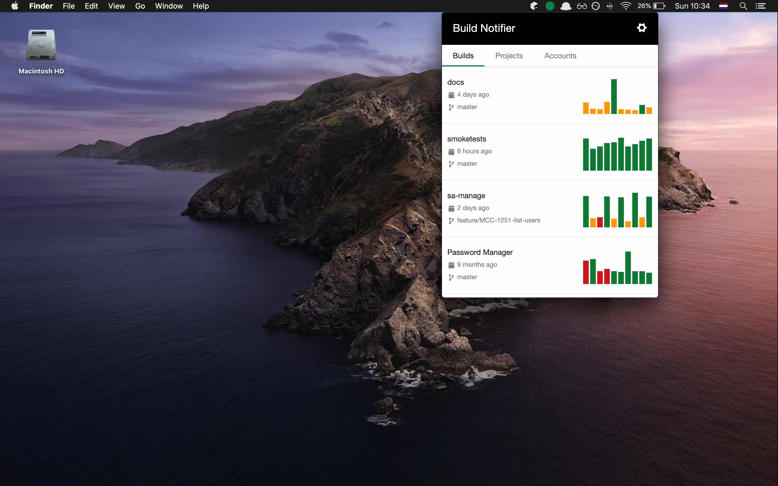The image size is (778, 486).
Task: Click the docs build history chart
Action: (x=617, y=96)
